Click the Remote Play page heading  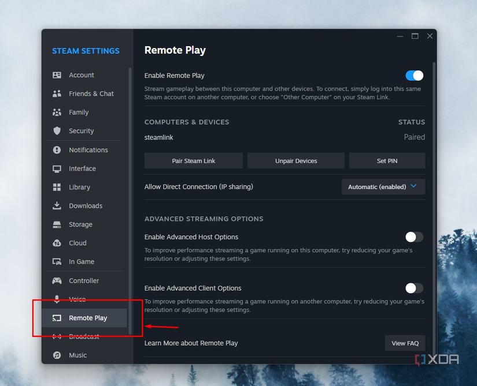175,50
